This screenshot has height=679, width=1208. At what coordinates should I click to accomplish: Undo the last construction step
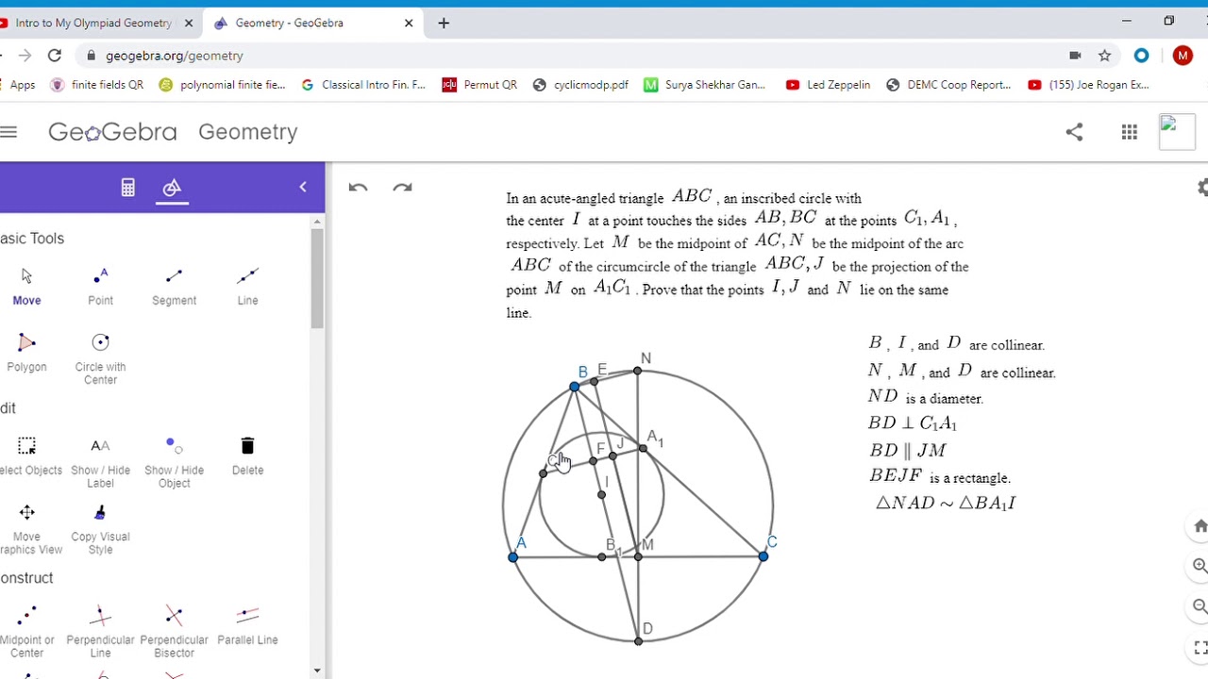pyautogui.click(x=358, y=188)
